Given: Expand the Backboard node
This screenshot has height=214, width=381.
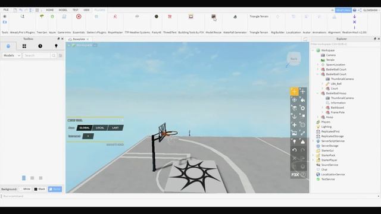Looking at the screenshot, I should (x=323, y=108).
